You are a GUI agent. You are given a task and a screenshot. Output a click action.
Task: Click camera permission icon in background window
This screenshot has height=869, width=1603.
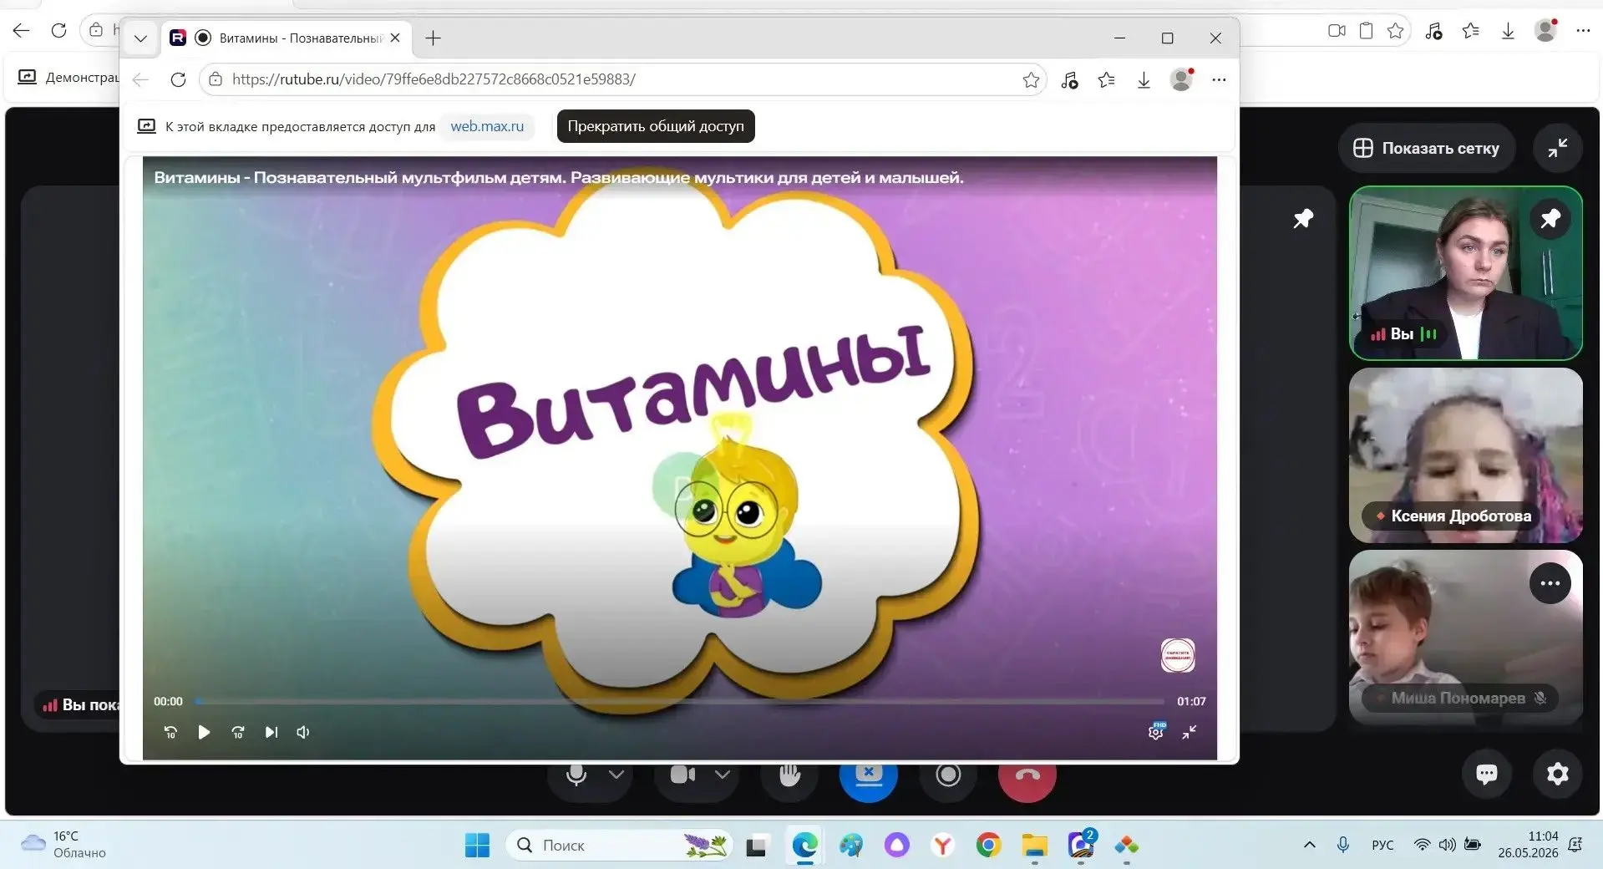point(1337,31)
